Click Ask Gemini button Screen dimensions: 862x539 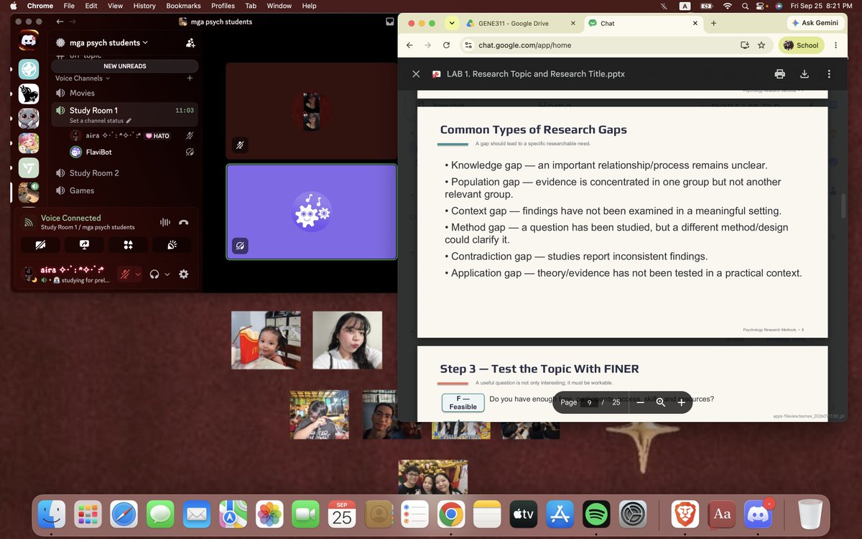tap(815, 23)
